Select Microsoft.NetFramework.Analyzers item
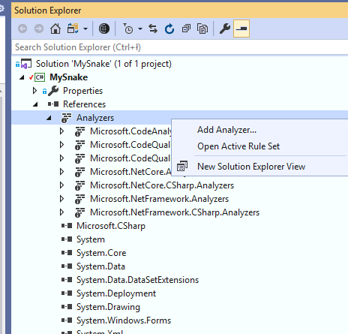The width and height of the screenshot is (348, 334). 159,199
